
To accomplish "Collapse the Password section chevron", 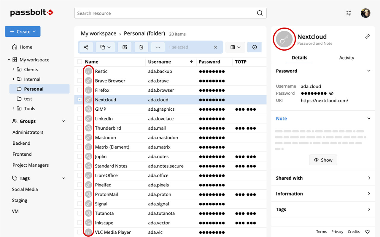I will coord(369,71).
